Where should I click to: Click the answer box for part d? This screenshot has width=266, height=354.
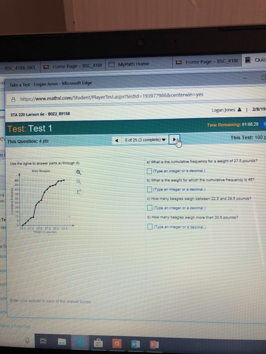[x=150, y=227]
